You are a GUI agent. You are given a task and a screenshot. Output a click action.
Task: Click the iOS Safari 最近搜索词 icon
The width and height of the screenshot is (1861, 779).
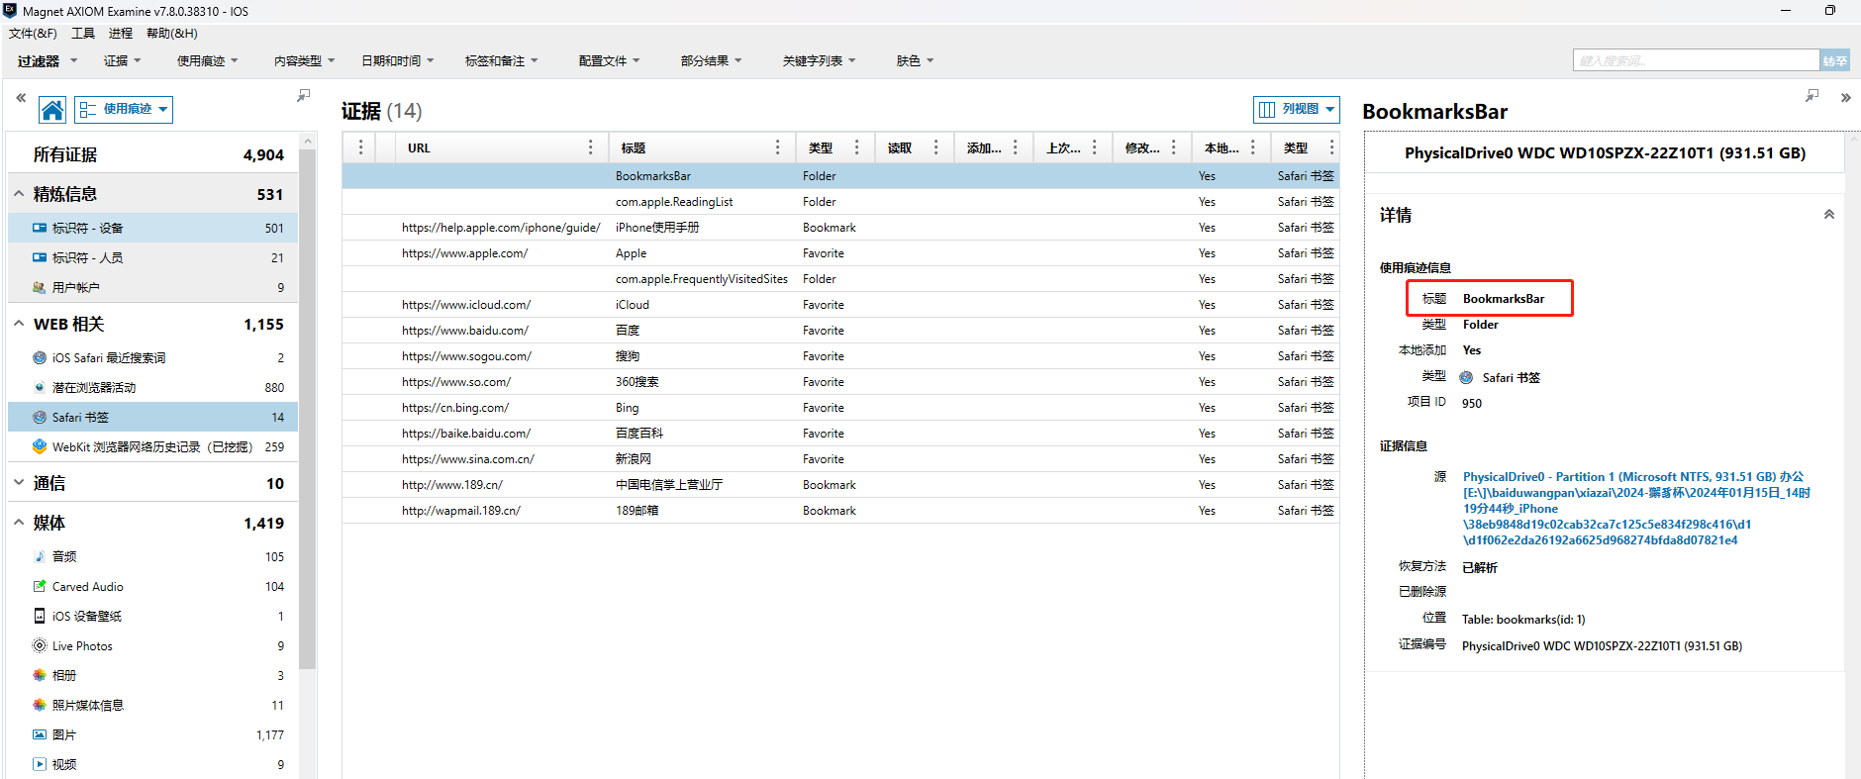click(40, 357)
